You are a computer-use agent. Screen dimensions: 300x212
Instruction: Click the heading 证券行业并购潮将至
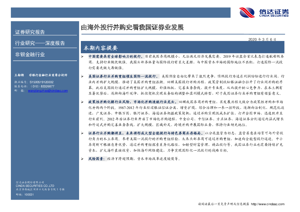point(106,133)
